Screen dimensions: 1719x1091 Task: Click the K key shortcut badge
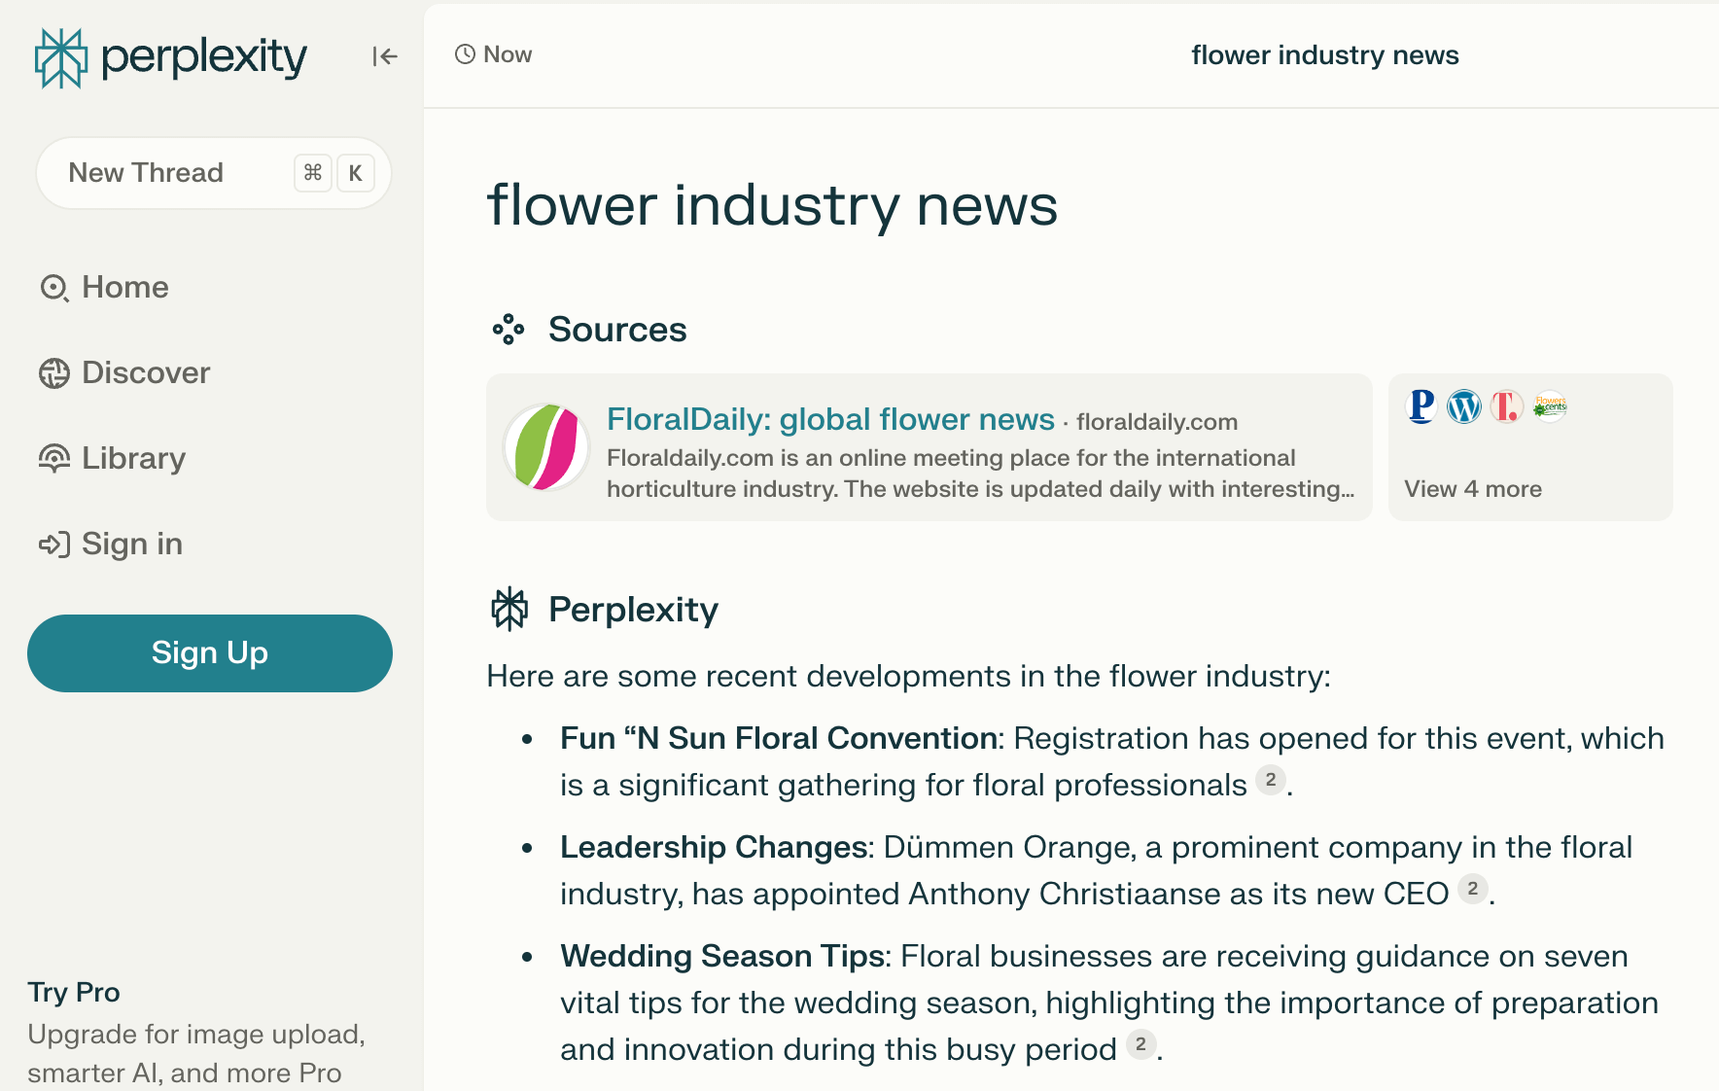click(356, 173)
